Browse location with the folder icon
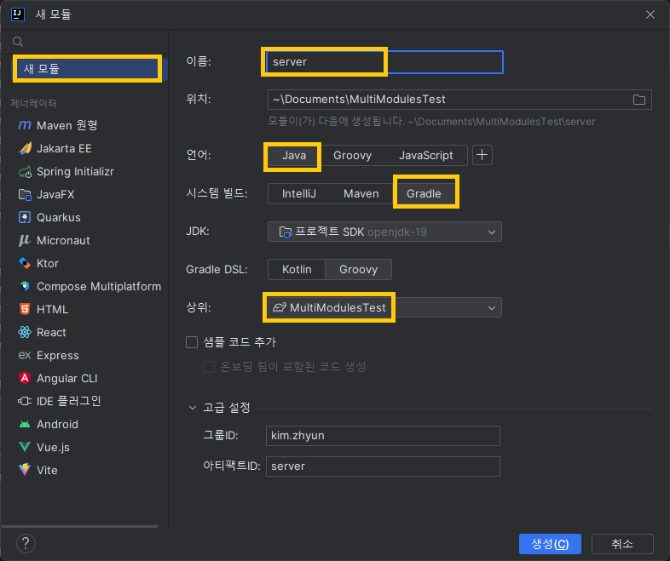670x561 pixels. click(x=638, y=100)
